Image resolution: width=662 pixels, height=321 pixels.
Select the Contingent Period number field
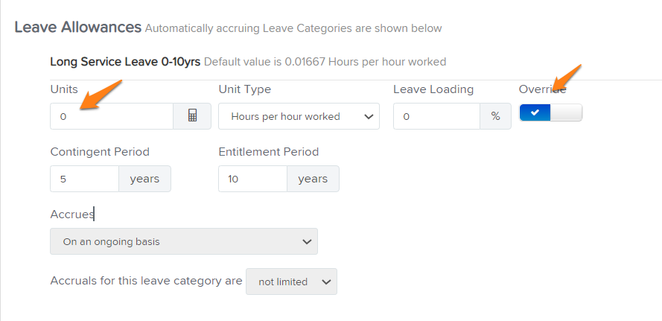tap(84, 179)
